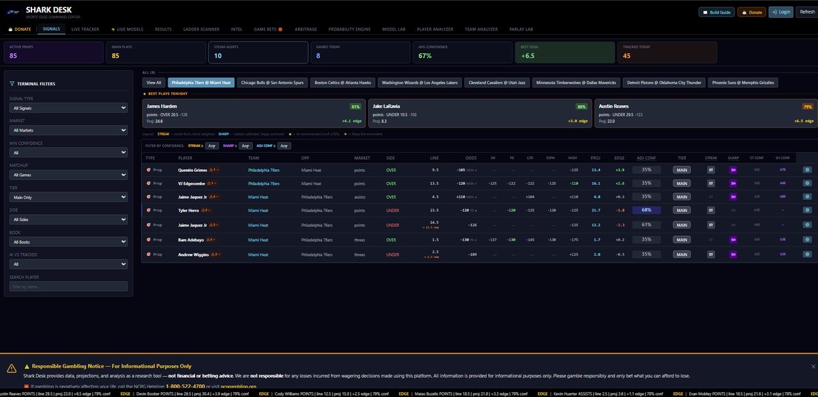Filter by Boston Celtics @ Atlanta Hawks

[343, 83]
